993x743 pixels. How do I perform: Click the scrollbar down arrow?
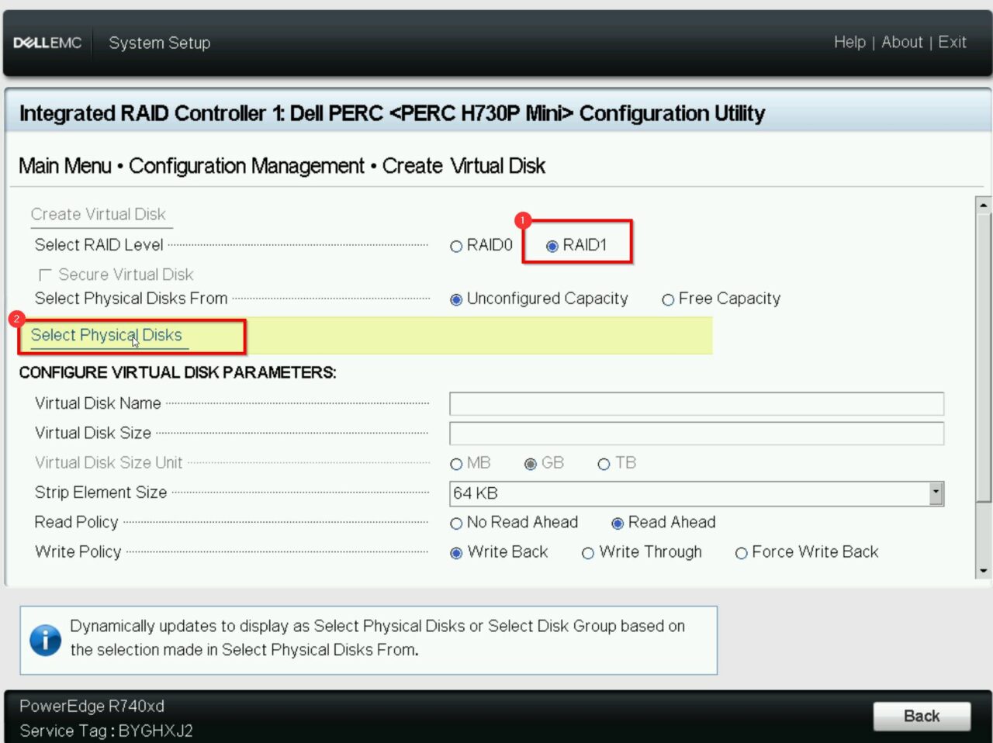click(x=983, y=570)
